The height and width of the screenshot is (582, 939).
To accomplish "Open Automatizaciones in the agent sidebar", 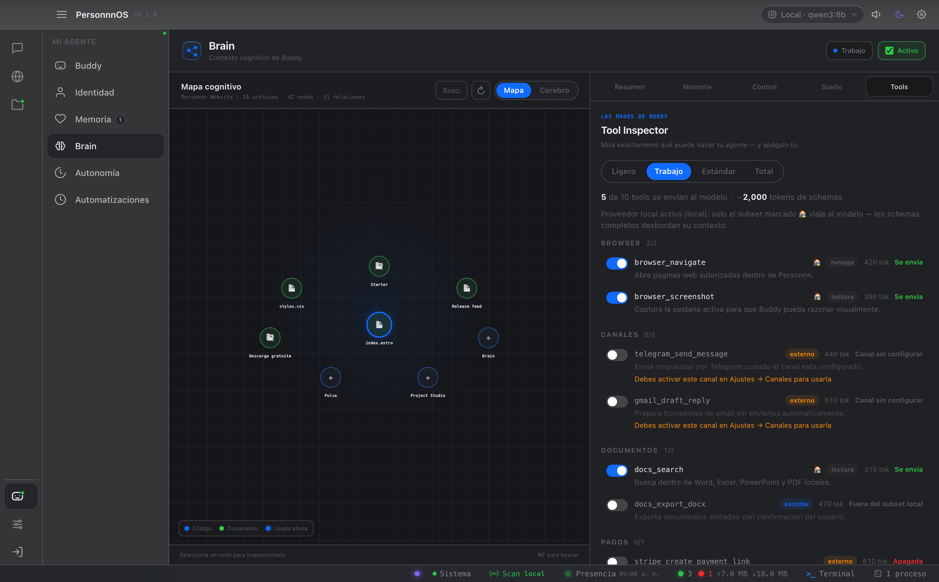I will (x=106, y=200).
